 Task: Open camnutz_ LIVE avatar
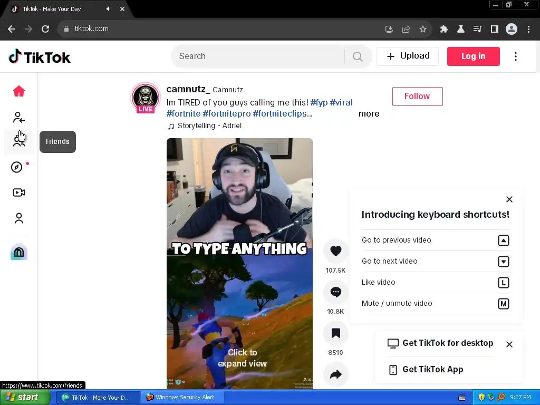click(146, 98)
